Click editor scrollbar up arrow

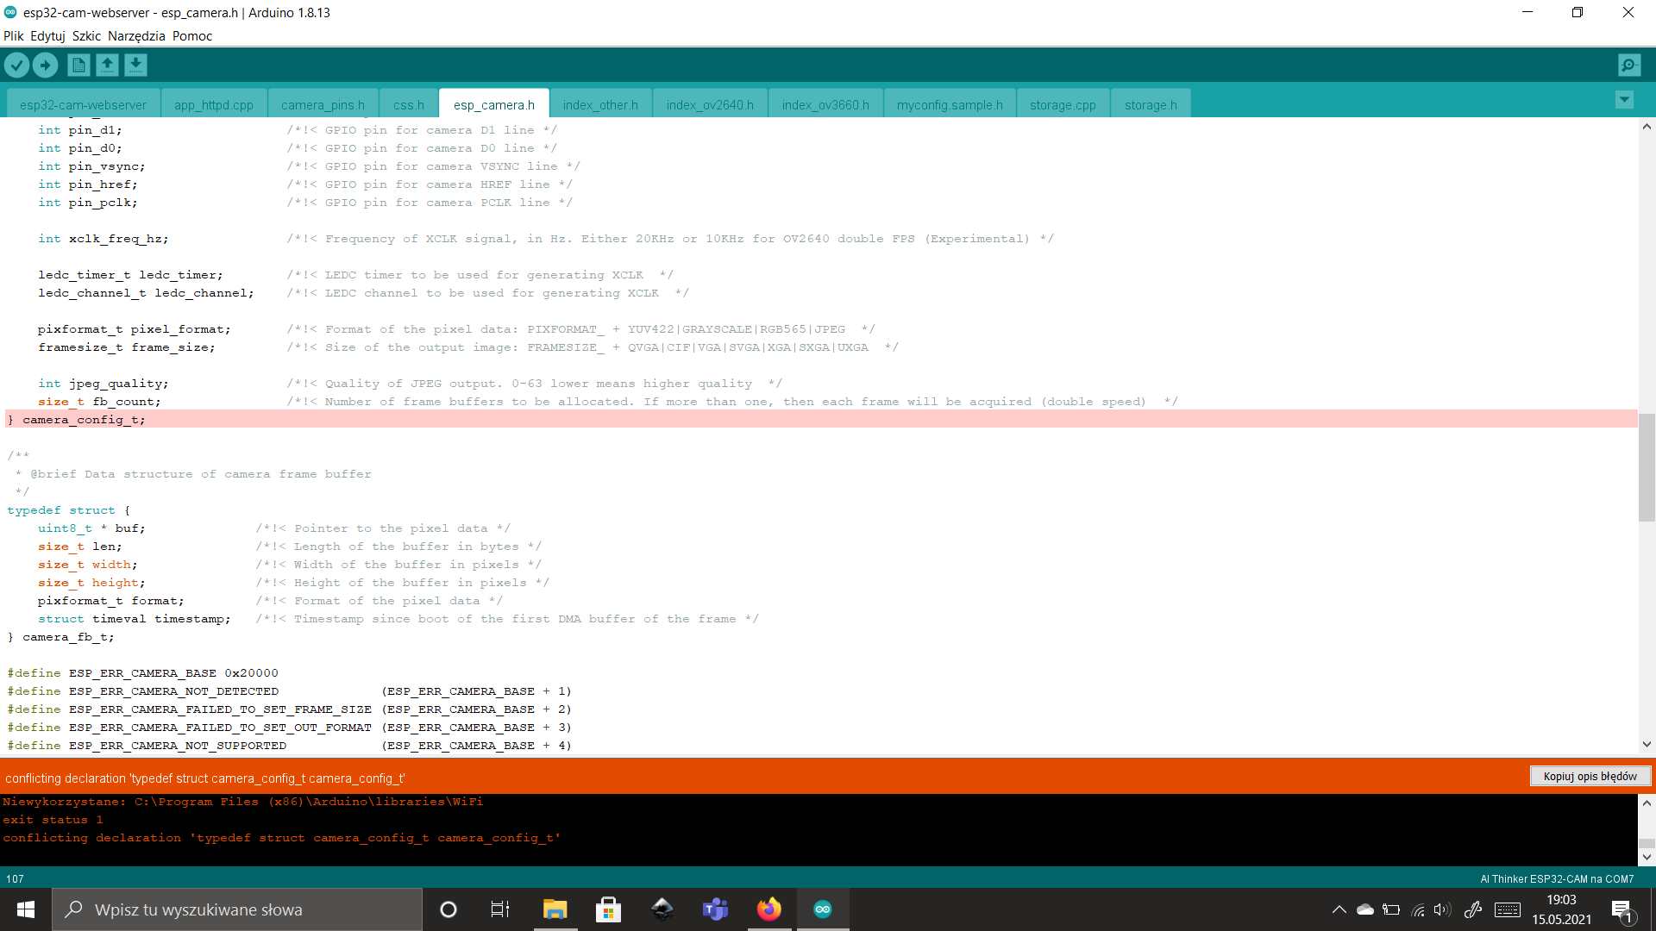(1647, 127)
